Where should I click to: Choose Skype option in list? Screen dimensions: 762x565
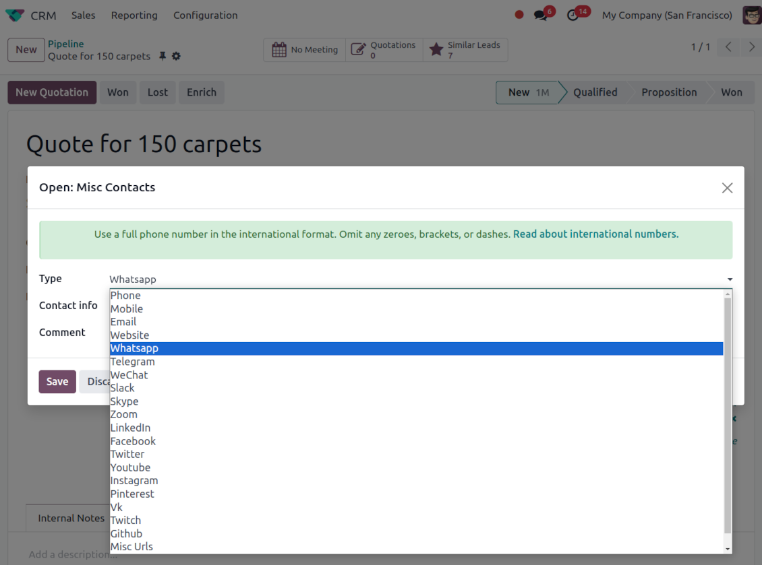pos(417,401)
